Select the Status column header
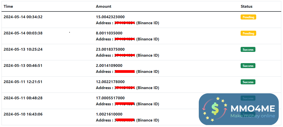This screenshot has width=283, height=127. click(247, 6)
